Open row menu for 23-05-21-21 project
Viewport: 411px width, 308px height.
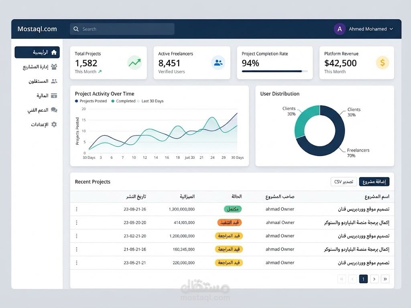point(77,263)
